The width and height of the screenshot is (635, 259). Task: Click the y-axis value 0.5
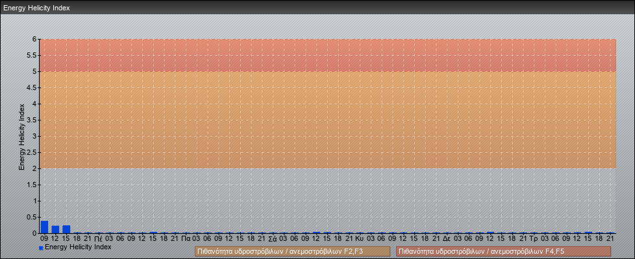pos(32,217)
